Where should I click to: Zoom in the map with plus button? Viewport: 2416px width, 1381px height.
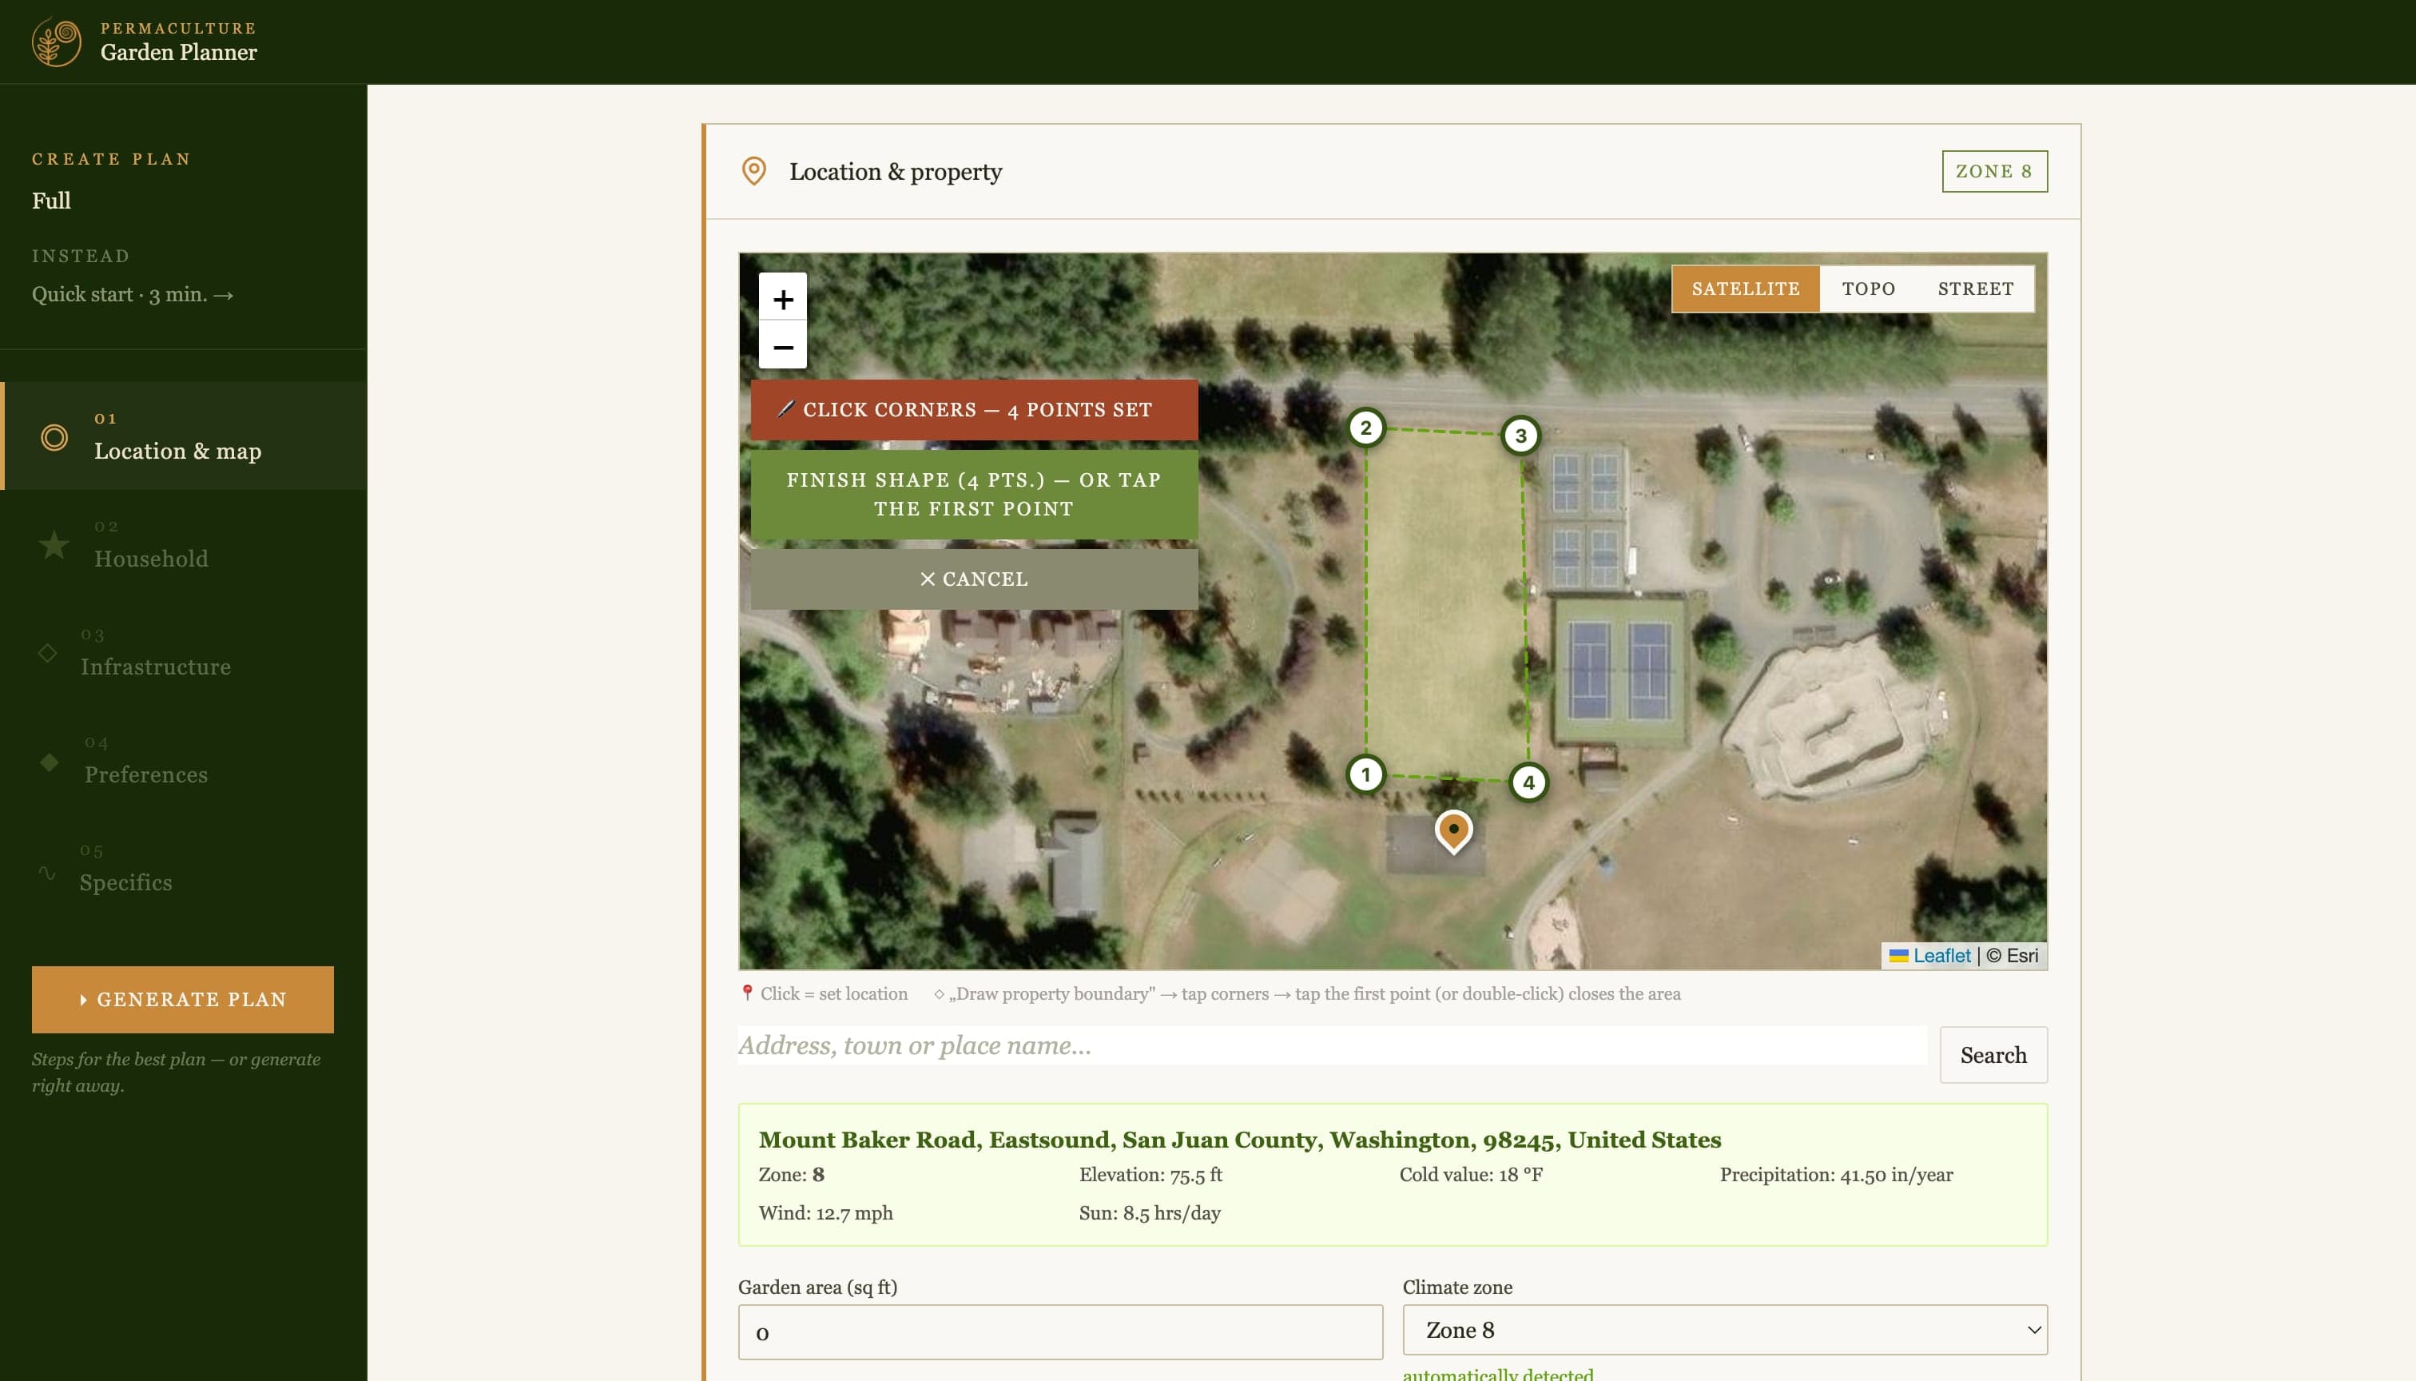pyautogui.click(x=782, y=298)
